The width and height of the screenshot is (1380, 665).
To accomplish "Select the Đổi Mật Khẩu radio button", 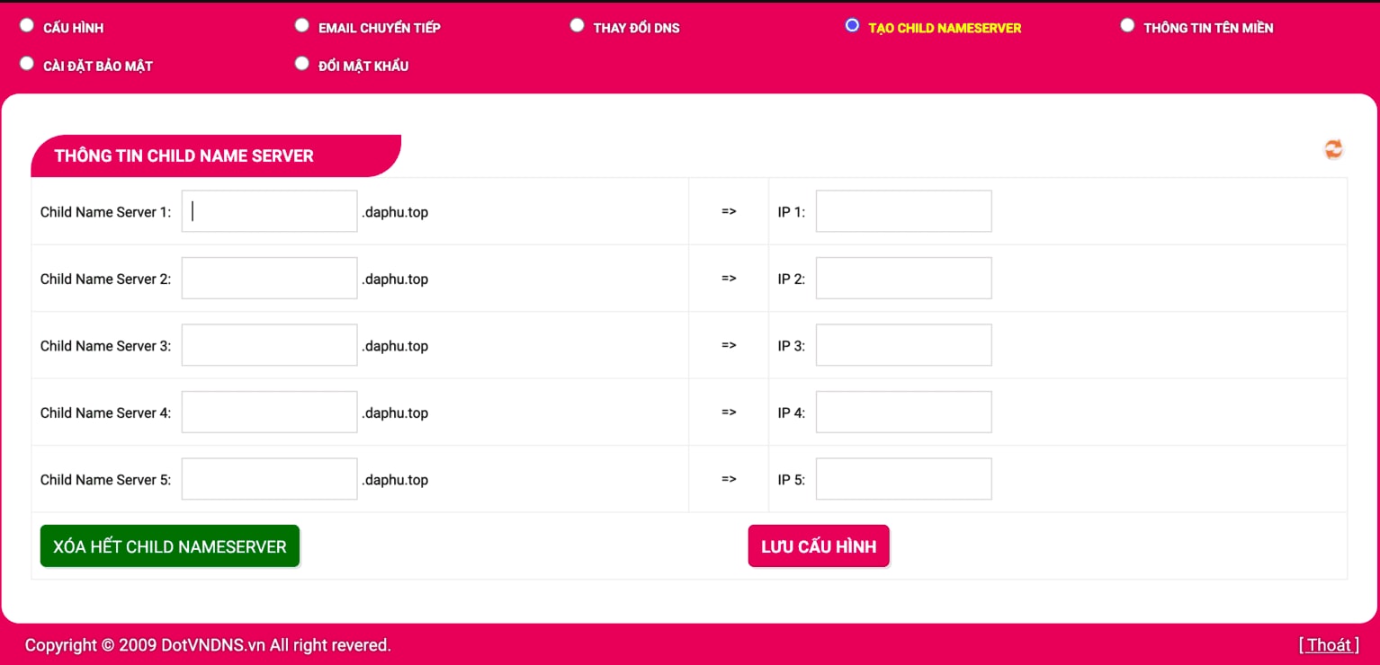I will coord(302,64).
